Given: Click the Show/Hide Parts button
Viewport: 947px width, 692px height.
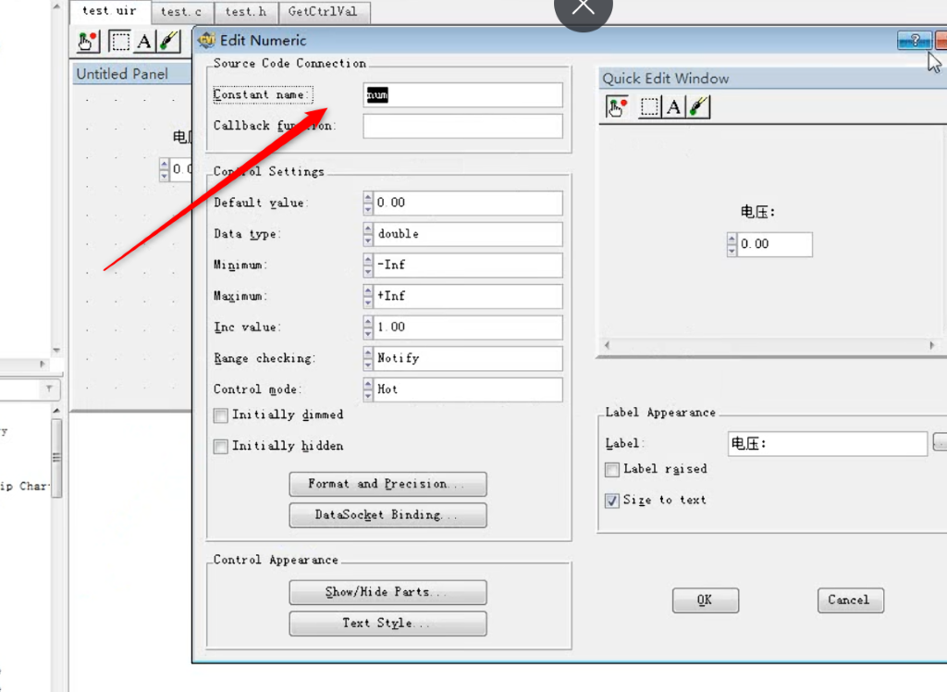Looking at the screenshot, I should (387, 592).
